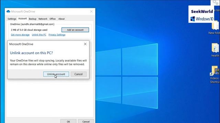Select the health folder desktop icon

click(x=215, y=50)
